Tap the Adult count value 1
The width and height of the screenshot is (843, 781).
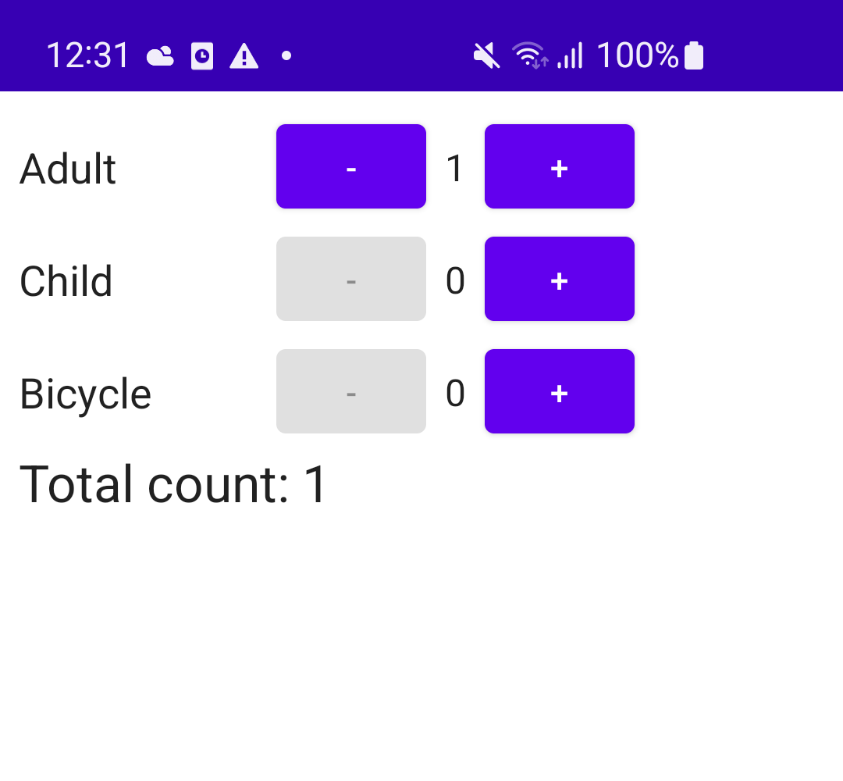(455, 169)
